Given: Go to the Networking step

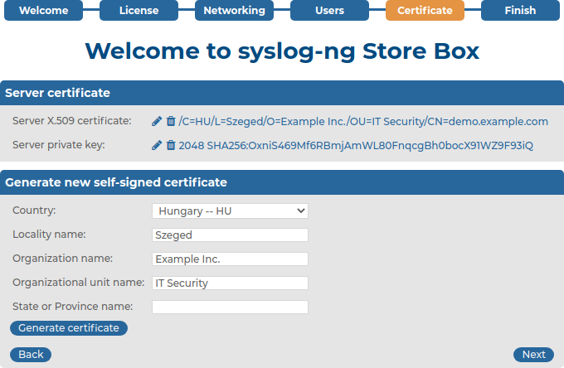Looking at the screenshot, I should [x=234, y=11].
